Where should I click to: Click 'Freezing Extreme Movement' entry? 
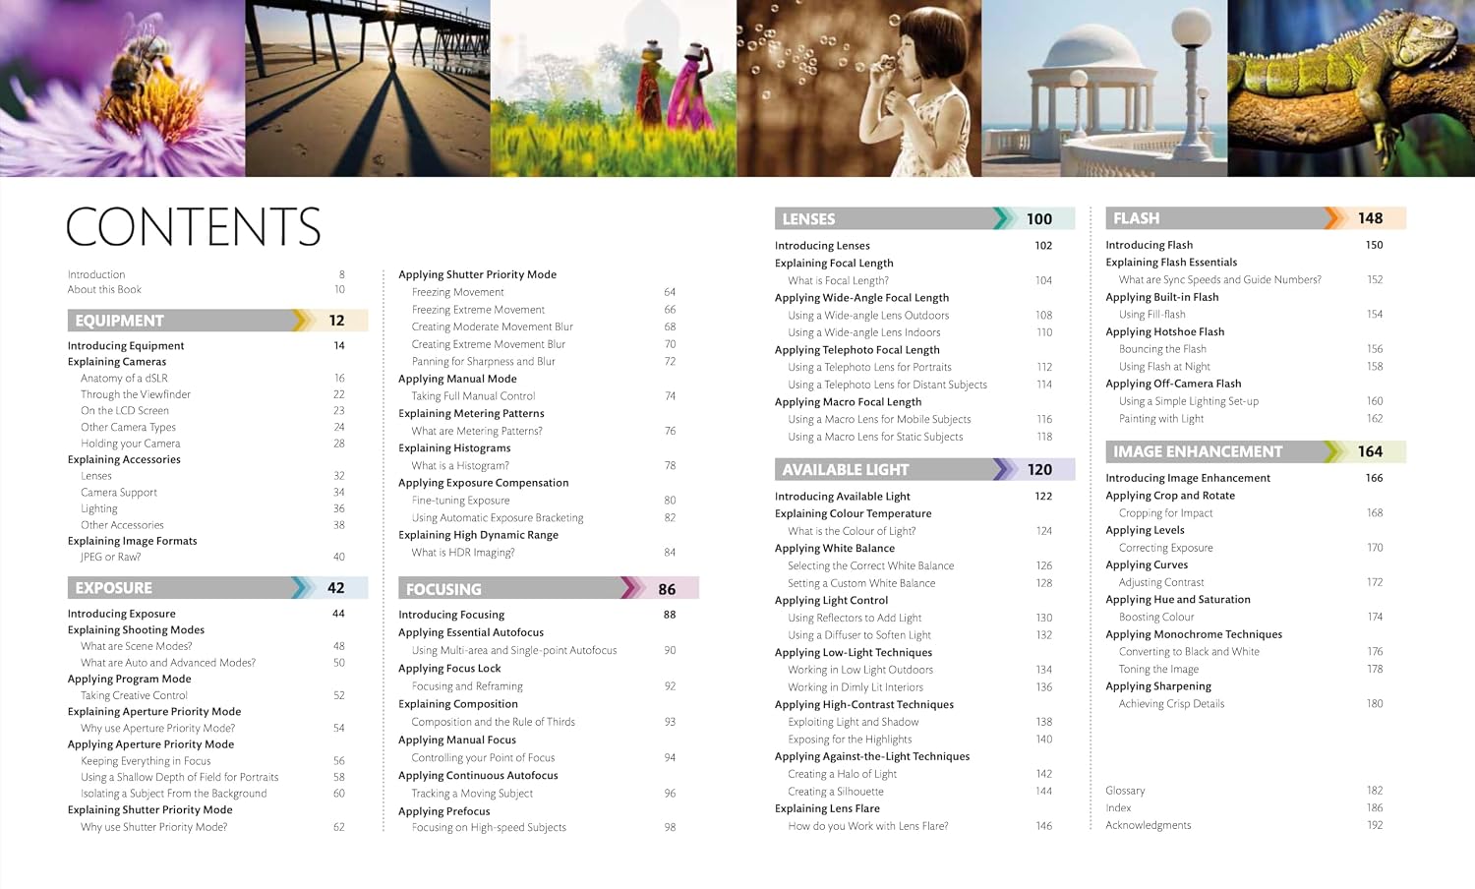click(478, 310)
